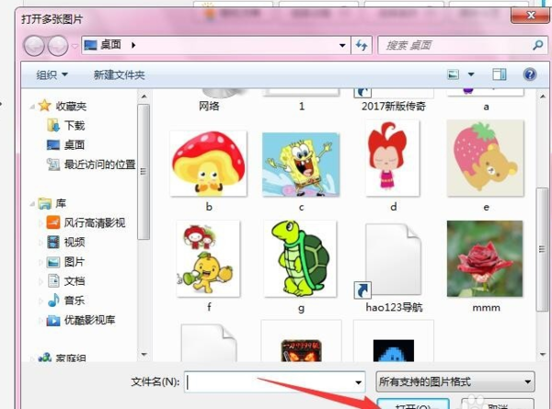Screen dimensions: 552x409
Task: Open 所有支持的图片格式 file type dropdown
Action: tap(455, 382)
